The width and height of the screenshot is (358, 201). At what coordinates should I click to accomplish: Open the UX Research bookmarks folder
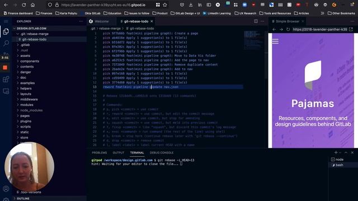[246, 13]
